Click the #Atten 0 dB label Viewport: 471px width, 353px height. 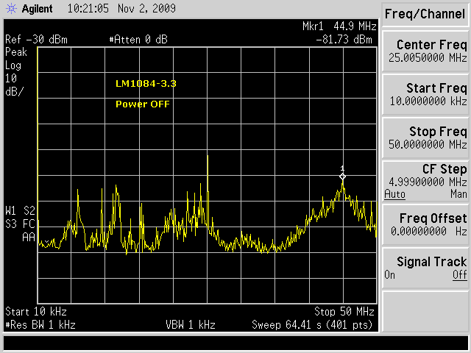pyautogui.click(x=138, y=40)
